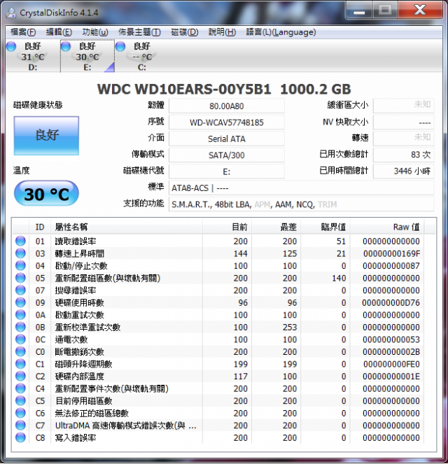Click the status icon for attribute C7
Screen dimensions: 448x464
pos(20,426)
